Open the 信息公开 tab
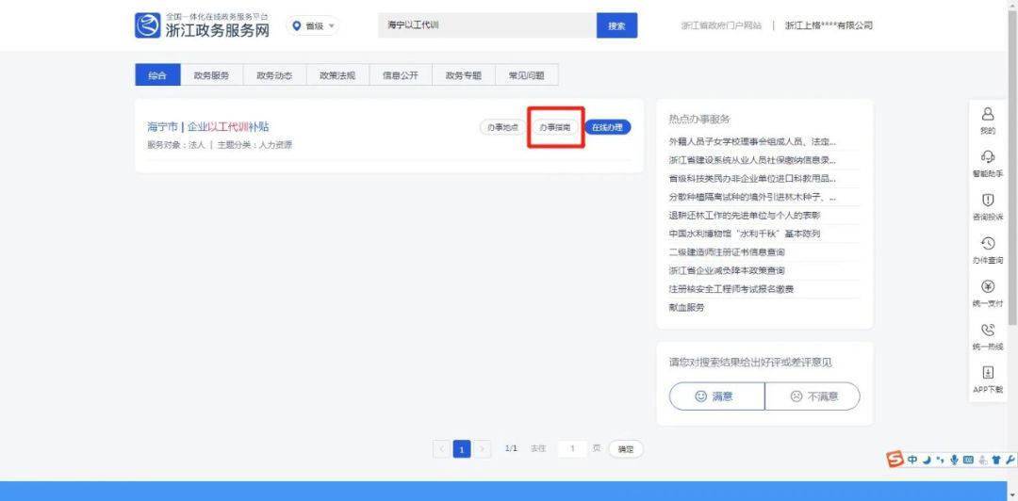This screenshot has width=1018, height=501. click(x=400, y=75)
